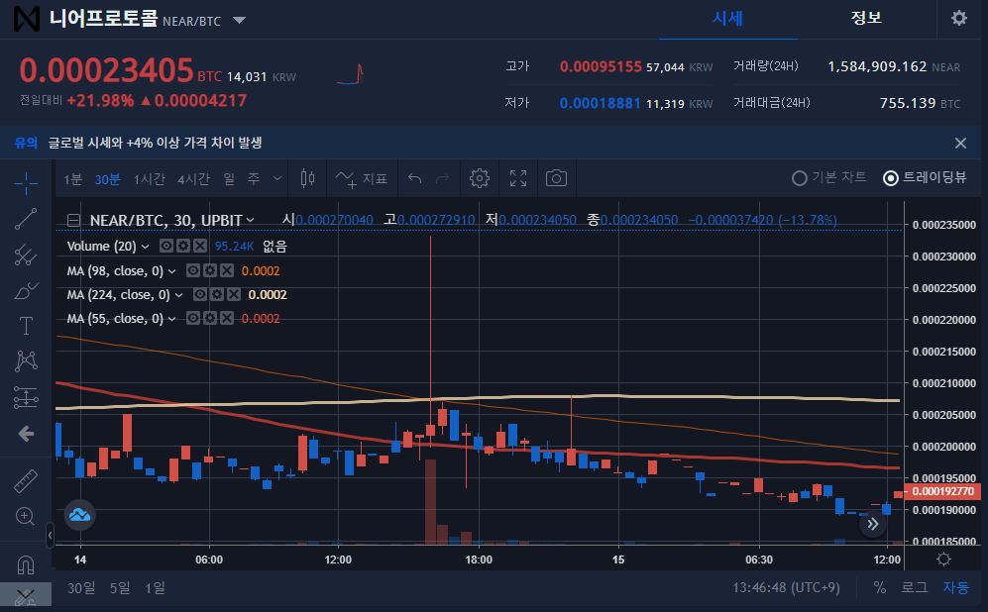This screenshot has width=988, height=612.
Task: Set chart range to 1일
Action: pos(155,587)
